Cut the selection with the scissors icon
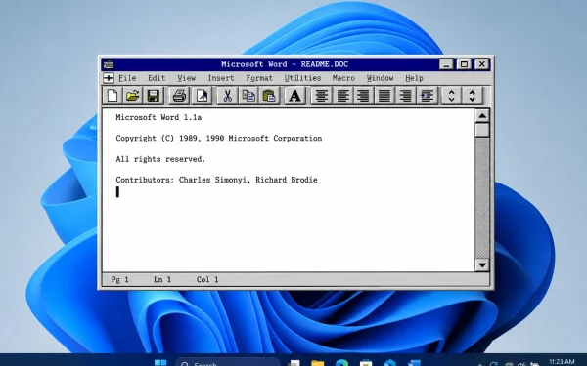Image resolution: width=587 pixels, height=366 pixels. (227, 96)
